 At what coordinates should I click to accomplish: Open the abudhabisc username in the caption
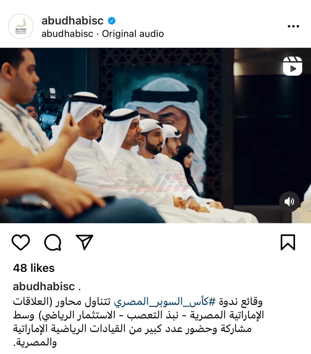44,286
